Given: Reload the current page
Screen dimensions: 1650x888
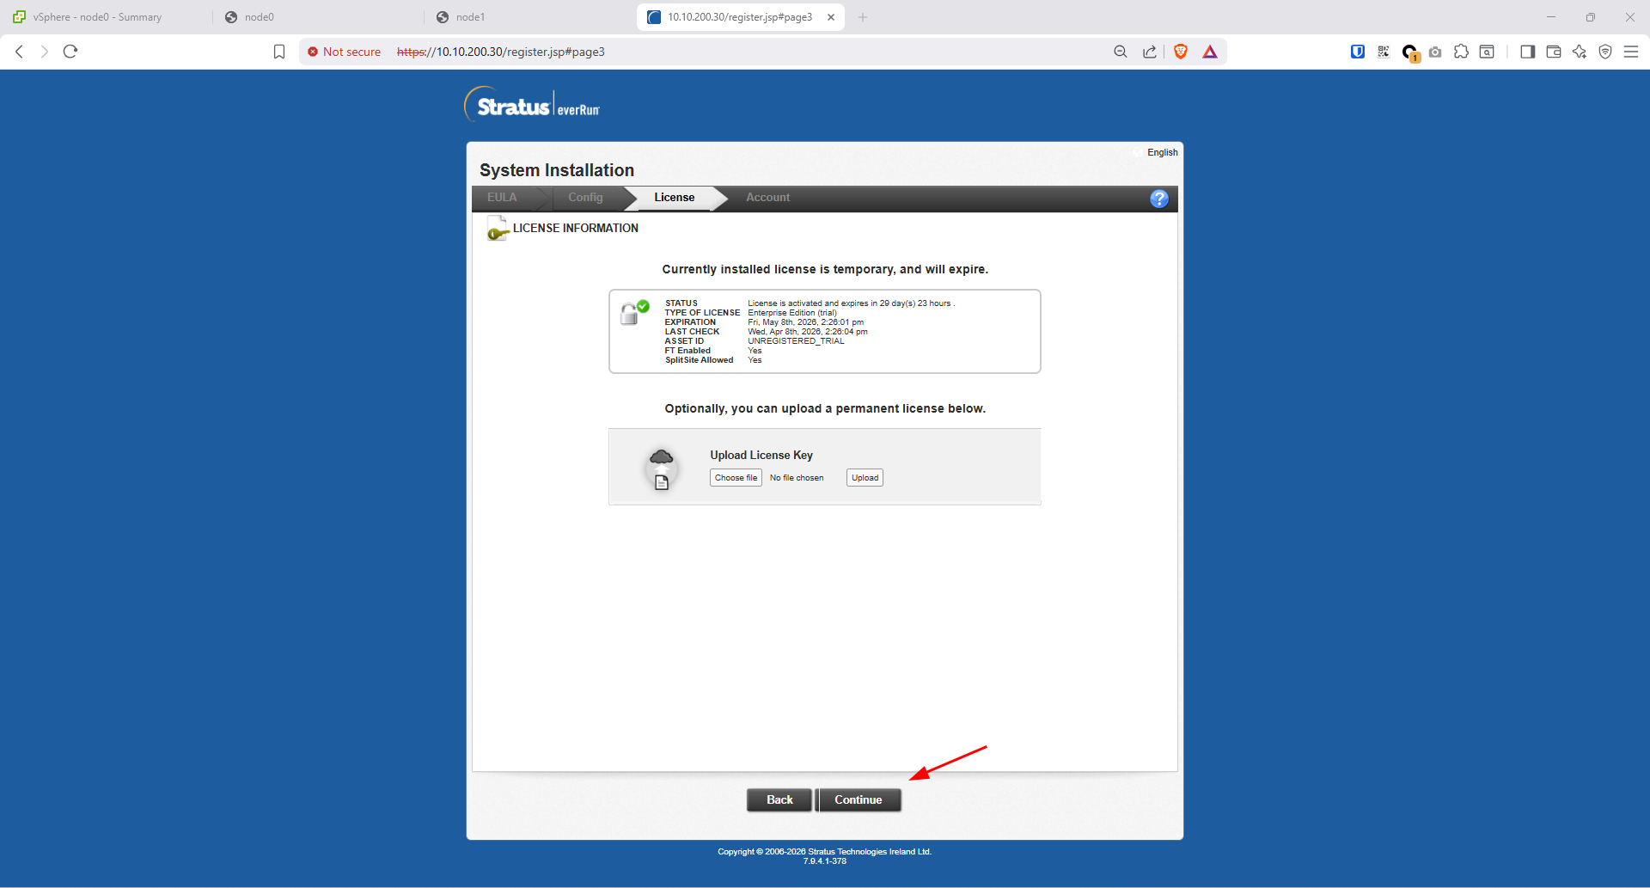Looking at the screenshot, I should [70, 52].
